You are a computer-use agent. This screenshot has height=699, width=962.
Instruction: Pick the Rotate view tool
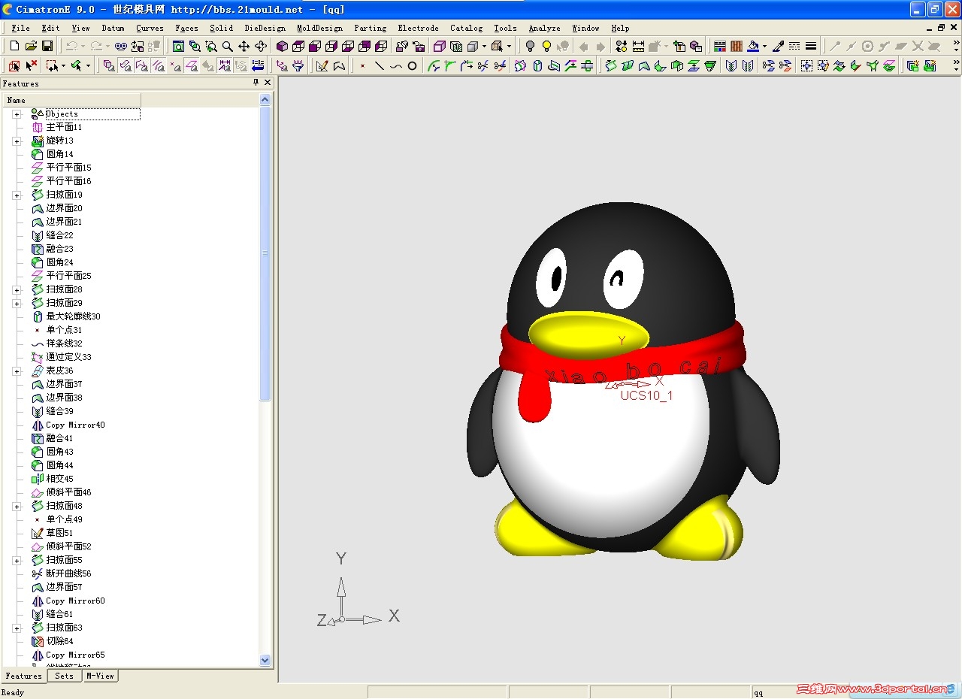click(x=261, y=46)
